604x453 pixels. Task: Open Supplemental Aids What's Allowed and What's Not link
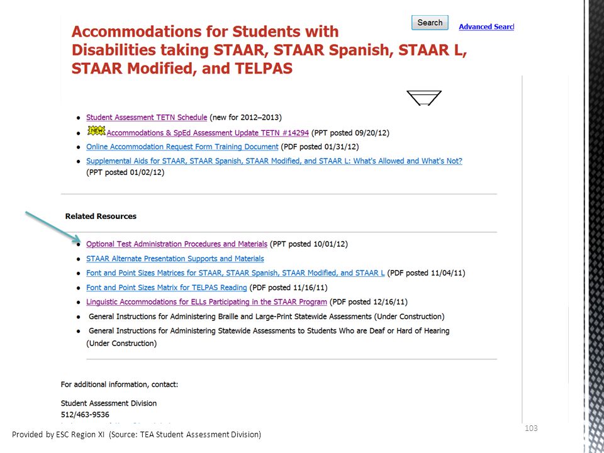(x=274, y=161)
